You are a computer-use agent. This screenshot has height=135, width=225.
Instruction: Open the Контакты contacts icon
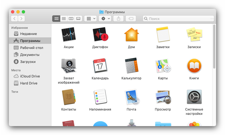point(69,97)
